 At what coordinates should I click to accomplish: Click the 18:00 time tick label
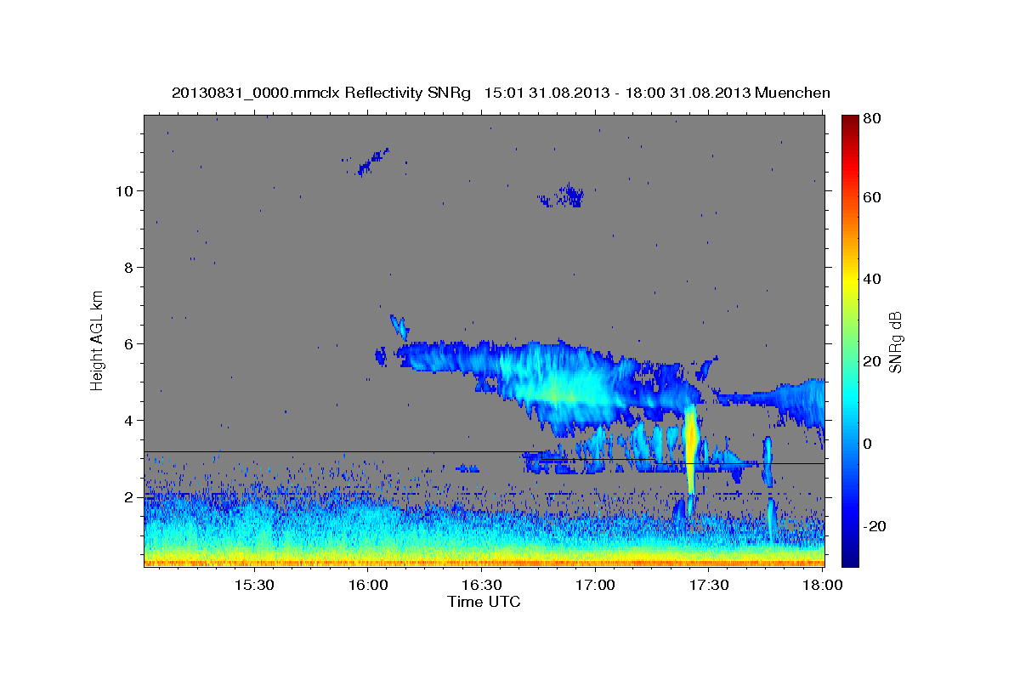[822, 586]
